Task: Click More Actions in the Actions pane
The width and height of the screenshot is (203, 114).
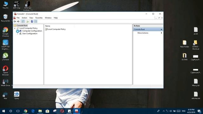Action: click(143, 33)
